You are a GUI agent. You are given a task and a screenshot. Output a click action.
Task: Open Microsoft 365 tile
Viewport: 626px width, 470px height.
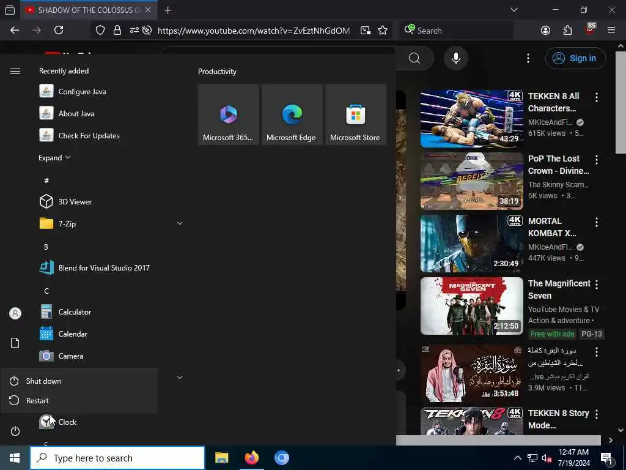229,114
